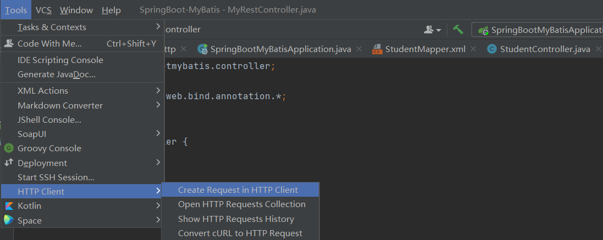The image size is (603, 240).
Task: Launch JShell Console
Action: click(x=82, y=120)
